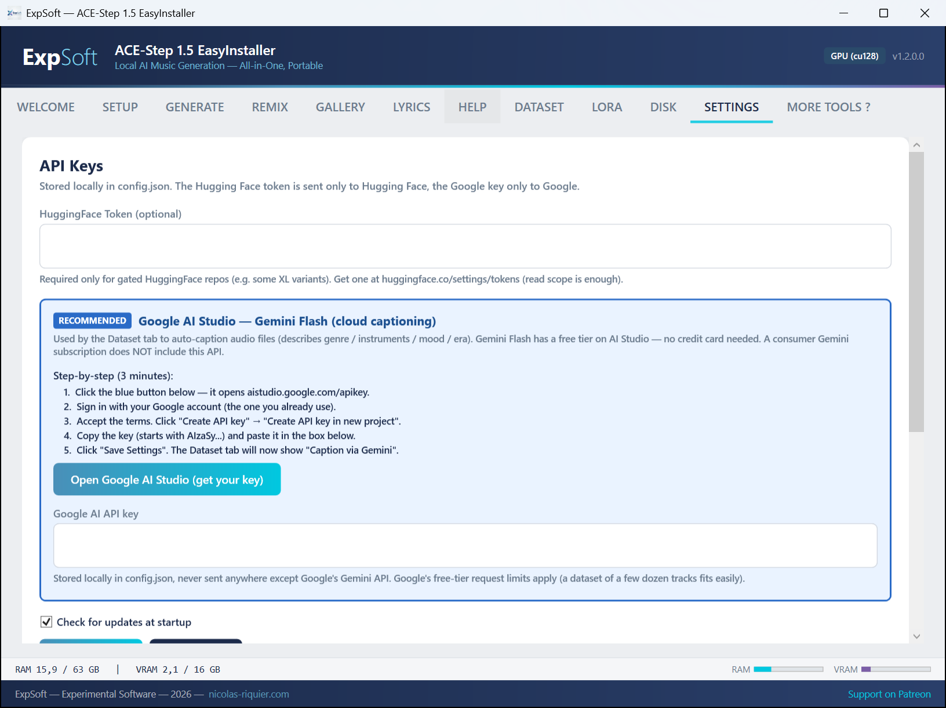
Task: Click 'Step-by-step (3 minutes):' text
Action: 113,376
